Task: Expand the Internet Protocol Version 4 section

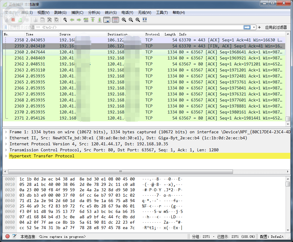Action: pyautogui.click(x=6, y=144)
